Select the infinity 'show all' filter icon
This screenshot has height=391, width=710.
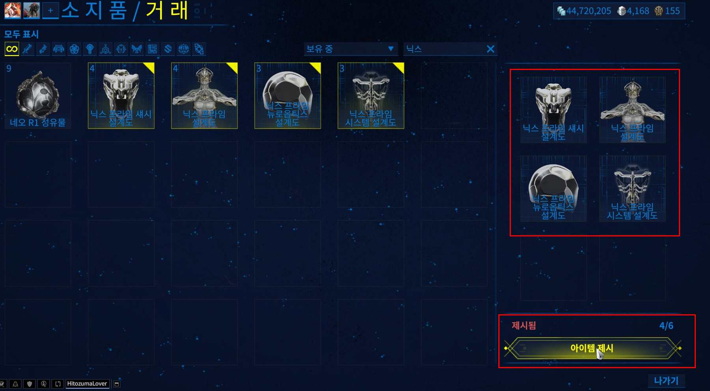(12, 49)
